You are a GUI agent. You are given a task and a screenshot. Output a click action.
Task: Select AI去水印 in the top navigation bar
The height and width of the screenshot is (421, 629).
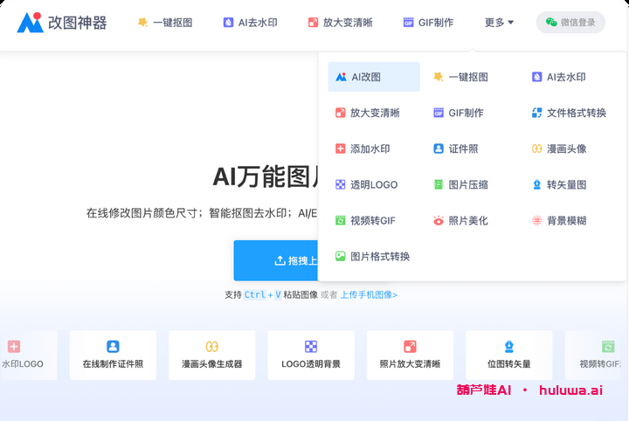tap(250, 23)
